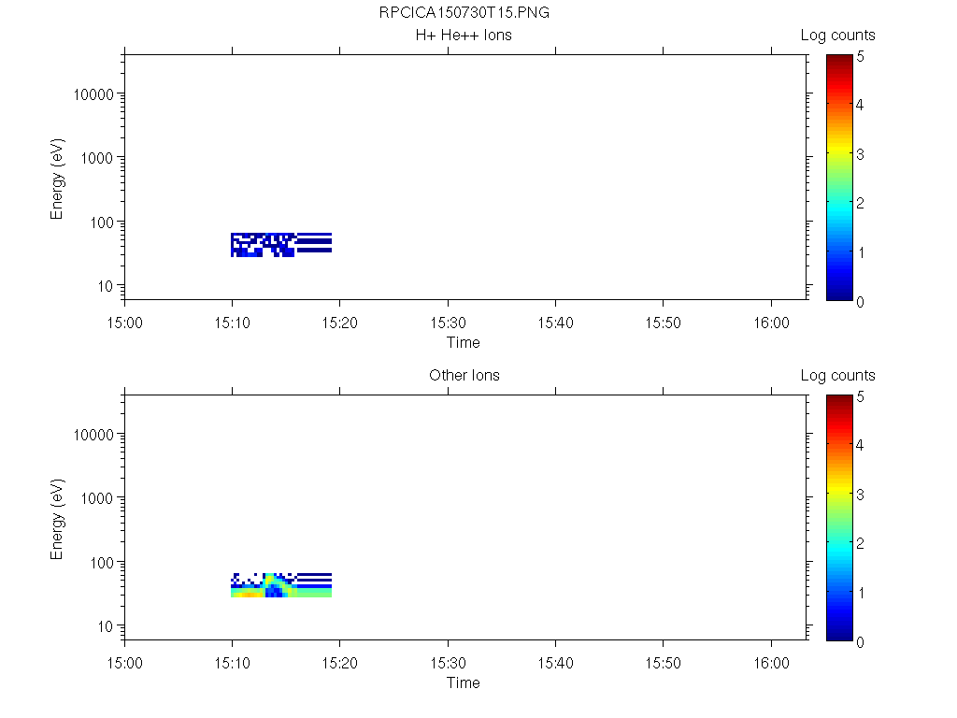Click the top panel 'Time' axis label
This screenshot has height=718, width=957.
(464, 342)
